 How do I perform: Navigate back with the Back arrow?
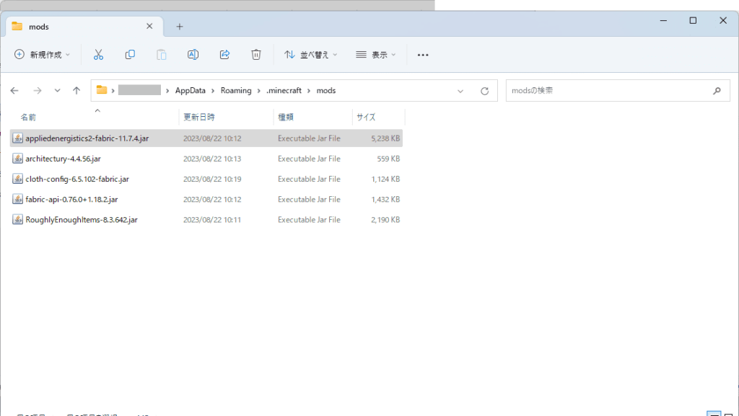(14, 91)
